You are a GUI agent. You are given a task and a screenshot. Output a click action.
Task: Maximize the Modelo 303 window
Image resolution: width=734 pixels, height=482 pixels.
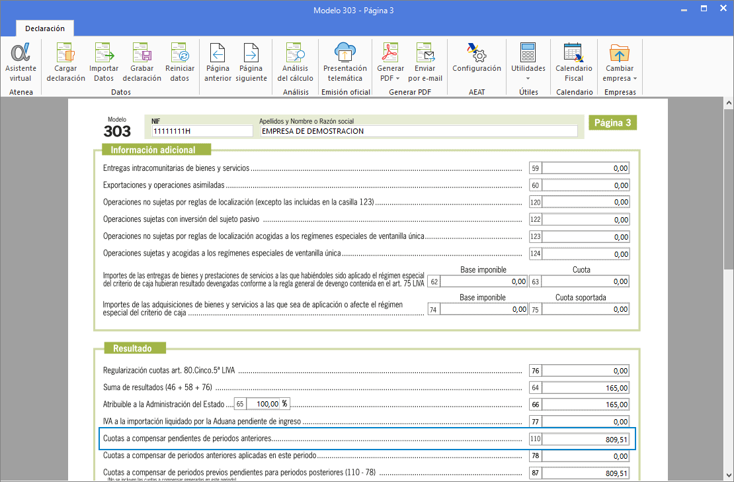pyautogui.click(x=704, y=9)
